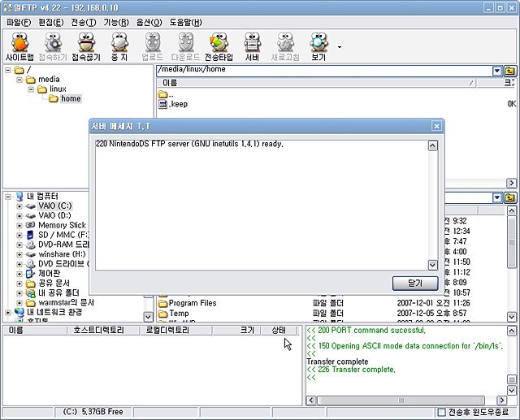Open the 서버 server toolbar icon
This screenshot has width=520, height=420.
coord(252,47)
